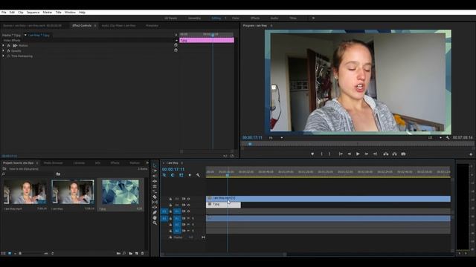
Task: Open the File menu
Action: pyautogui.click(x=4, y=13)
